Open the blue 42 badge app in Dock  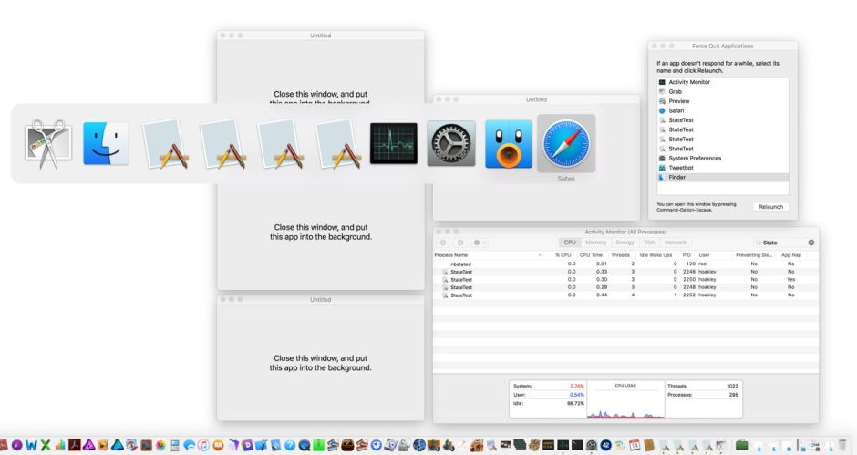coord(605,445)
